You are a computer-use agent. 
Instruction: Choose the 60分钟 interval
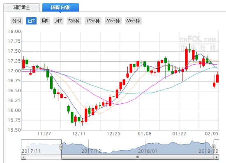(x=133, y=21)
